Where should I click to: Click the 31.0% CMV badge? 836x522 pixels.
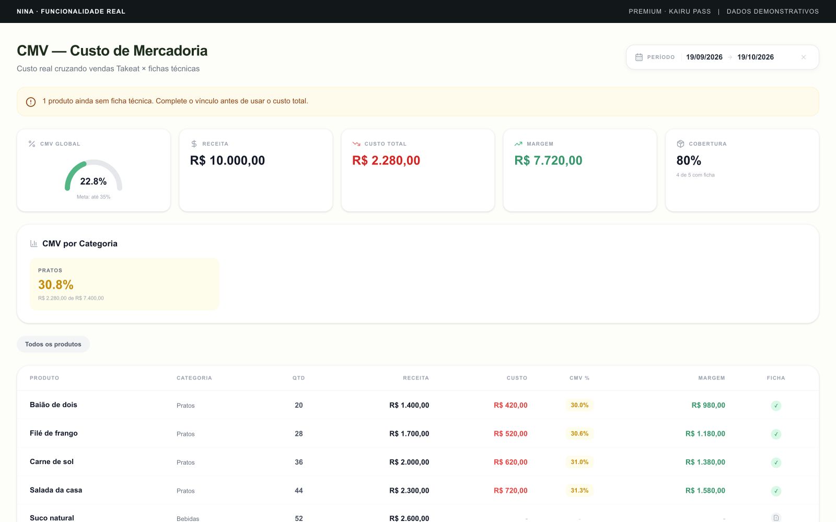click(579, 462)
